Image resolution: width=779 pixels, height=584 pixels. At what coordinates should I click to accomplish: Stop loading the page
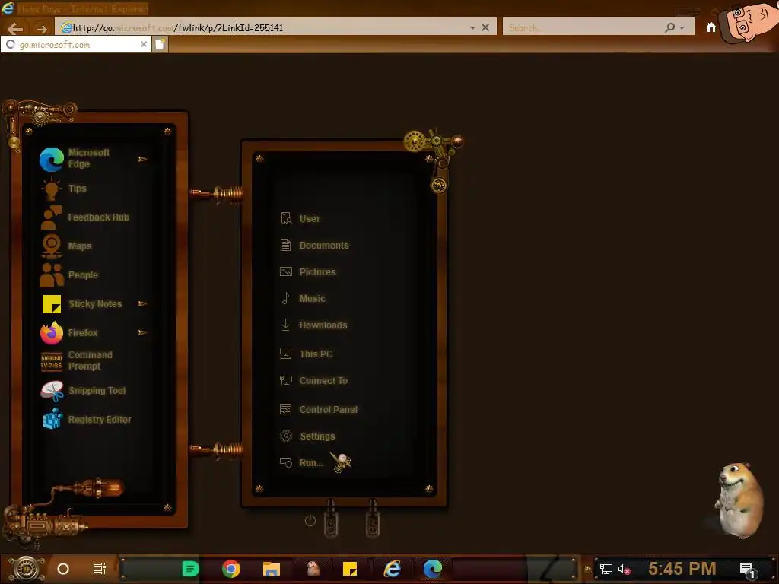485,27
